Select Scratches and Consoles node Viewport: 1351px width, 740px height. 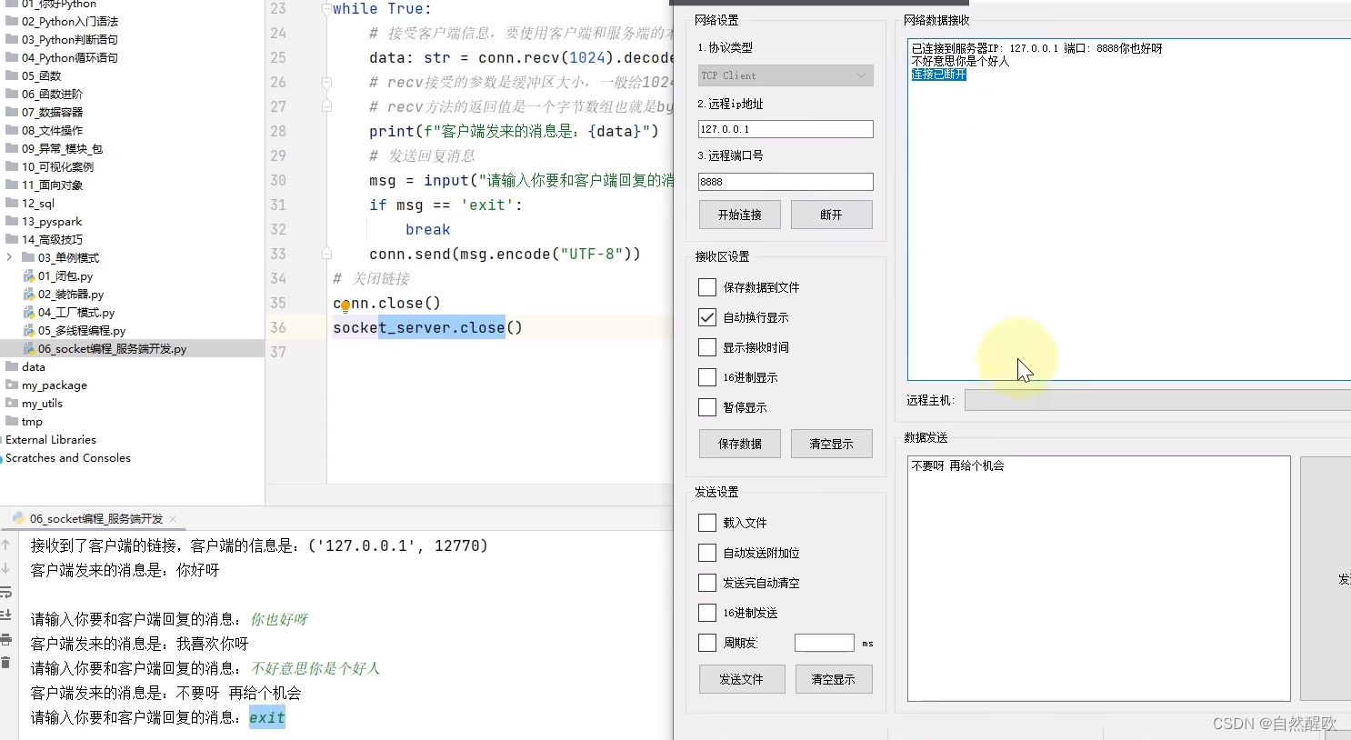point(68,458)
